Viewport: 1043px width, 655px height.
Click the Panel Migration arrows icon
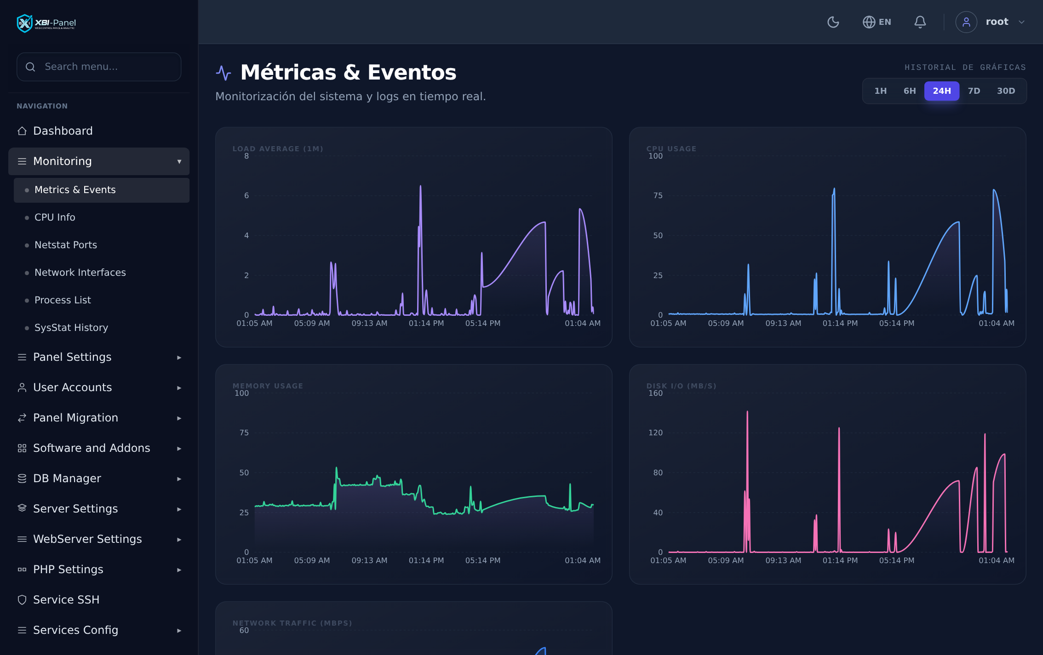[22, 418]
